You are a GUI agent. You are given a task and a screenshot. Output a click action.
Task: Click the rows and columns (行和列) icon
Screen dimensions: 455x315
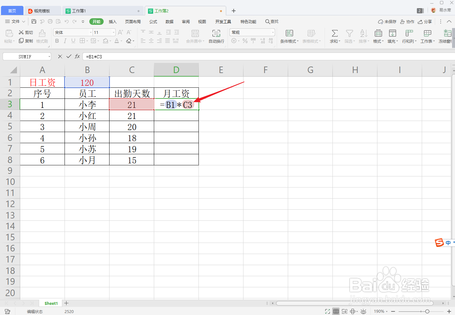pos(409,33)
